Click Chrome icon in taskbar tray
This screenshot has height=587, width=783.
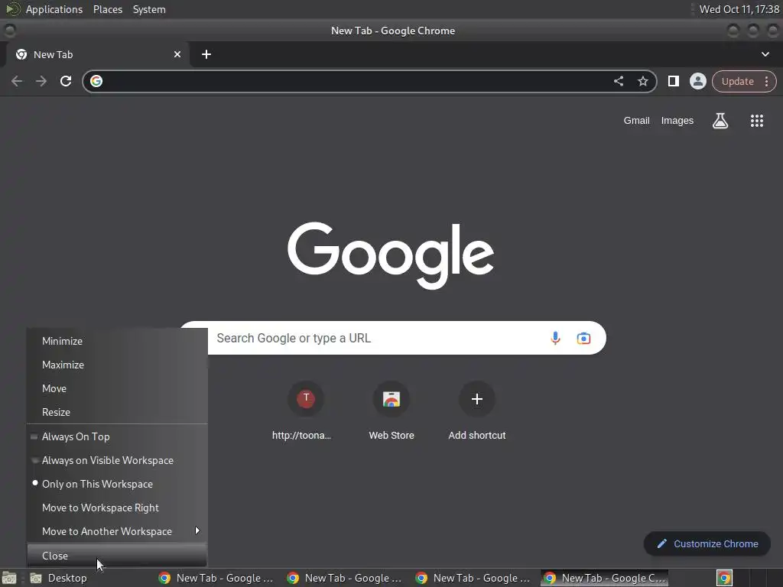pyautogui.click(x=725, y=578)
